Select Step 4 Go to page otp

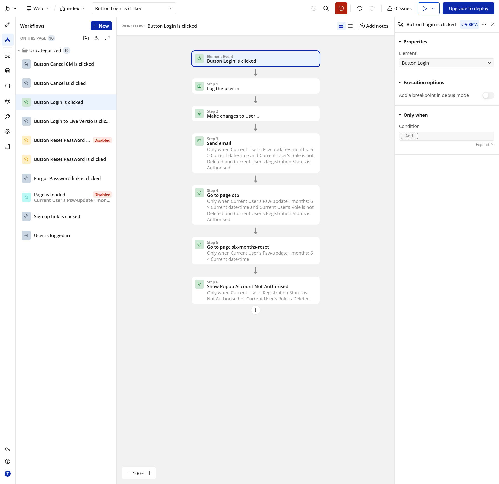click(x=256, y=205)
